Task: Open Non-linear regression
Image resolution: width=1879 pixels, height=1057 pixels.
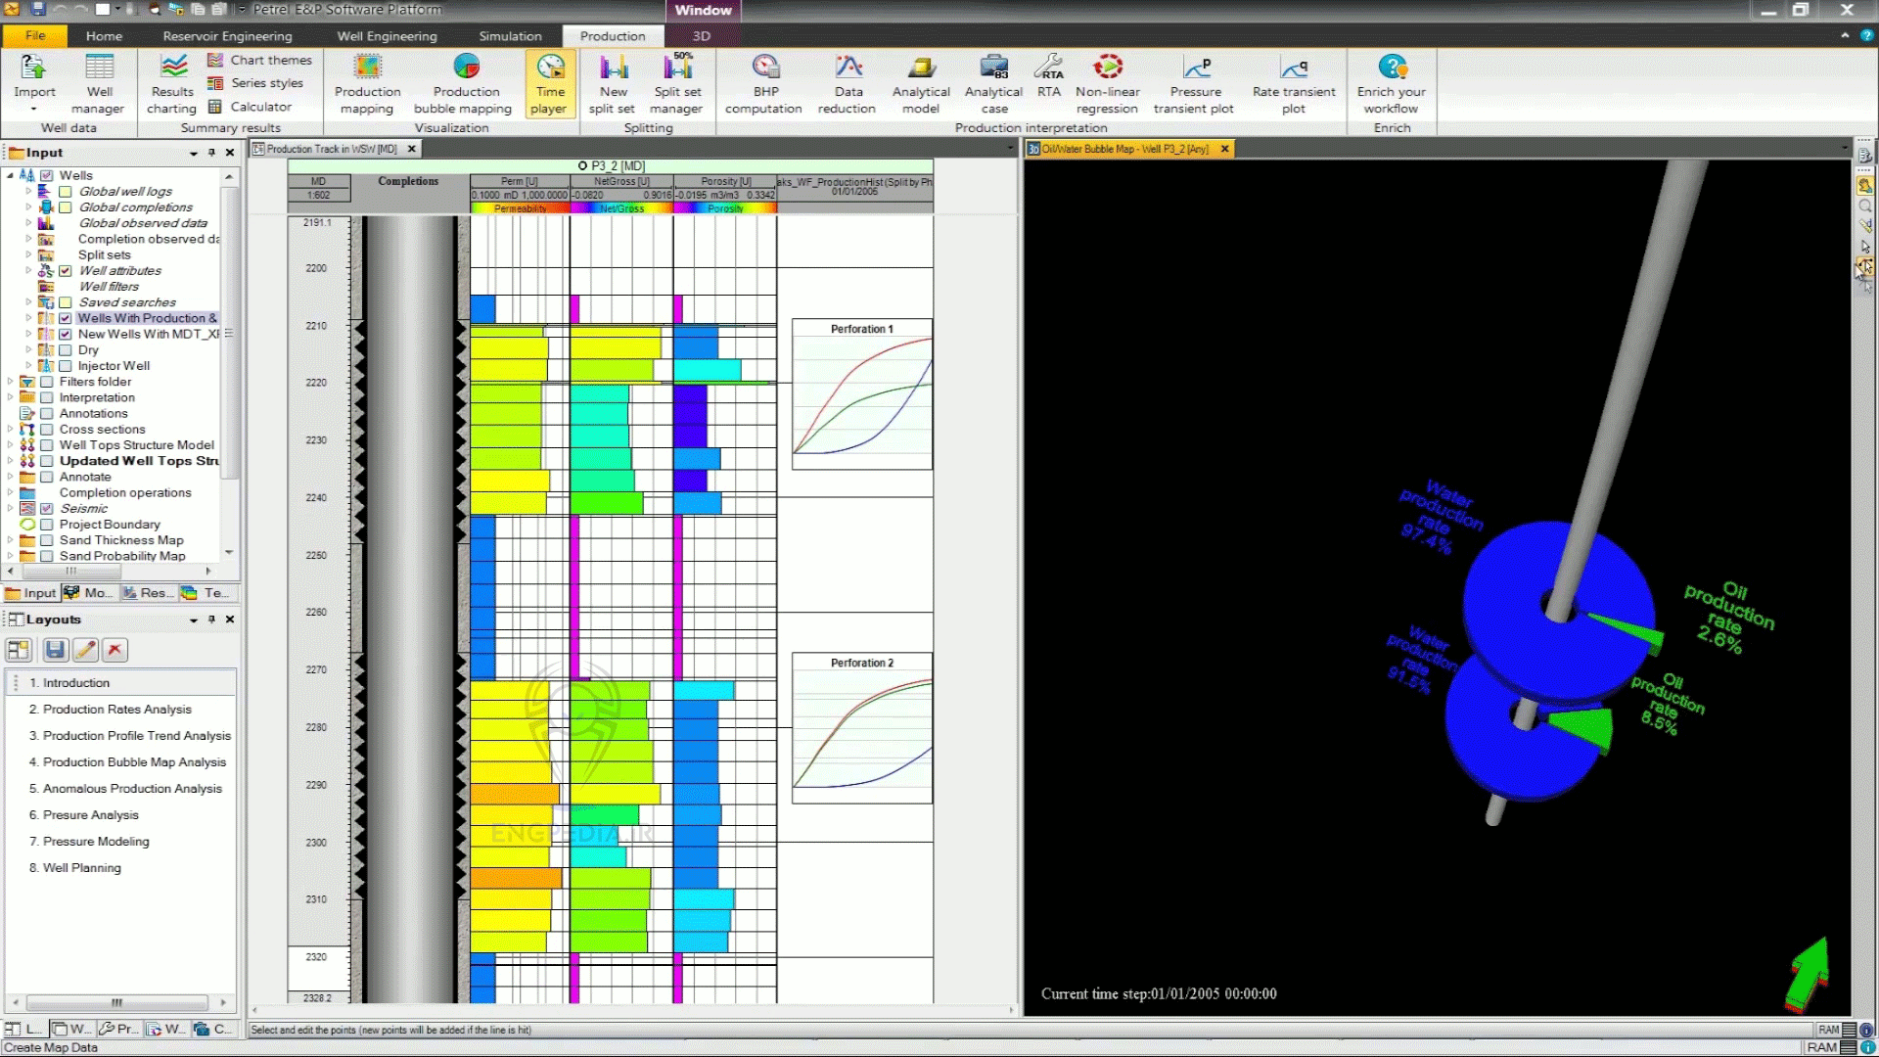Action: coord(1106,83)
